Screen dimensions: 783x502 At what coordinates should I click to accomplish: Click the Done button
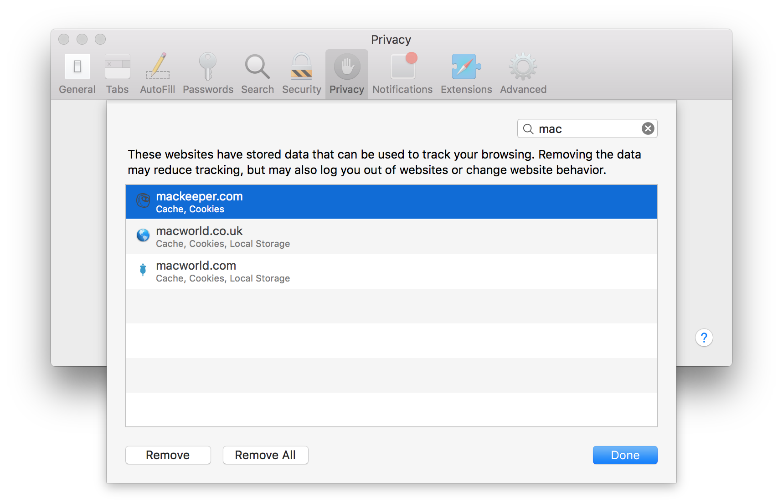[x=625, y=455]
